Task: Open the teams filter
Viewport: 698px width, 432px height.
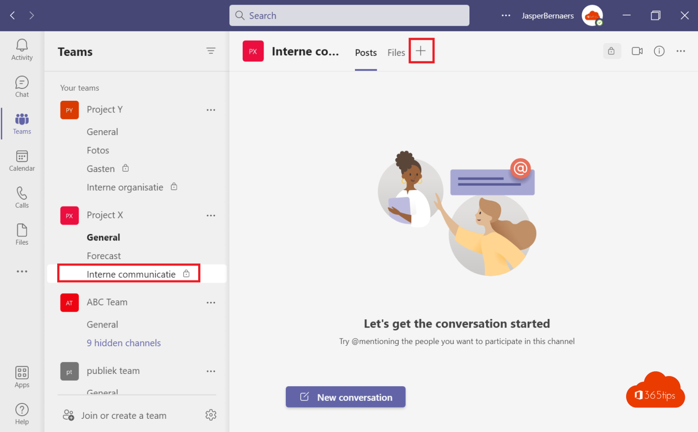Action: (211, 51)
